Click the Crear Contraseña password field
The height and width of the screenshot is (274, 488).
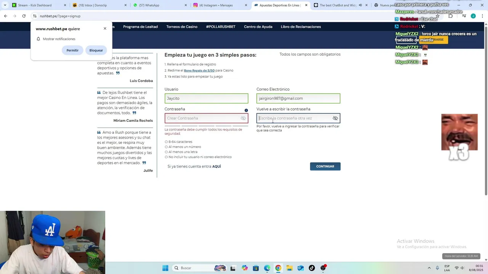pyautogui.click(x=206, y=118)
